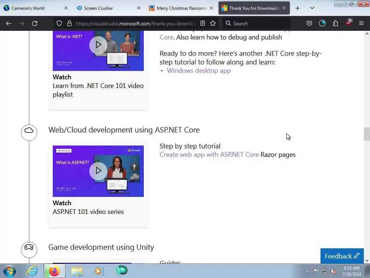
Task: Click ASP.NET 101 video series caption
Action: click(88, 211)
